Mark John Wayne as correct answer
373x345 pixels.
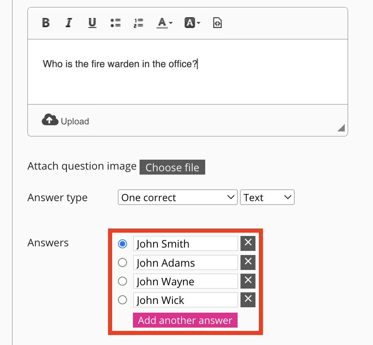pyautogui.click(x=123, y=281)
